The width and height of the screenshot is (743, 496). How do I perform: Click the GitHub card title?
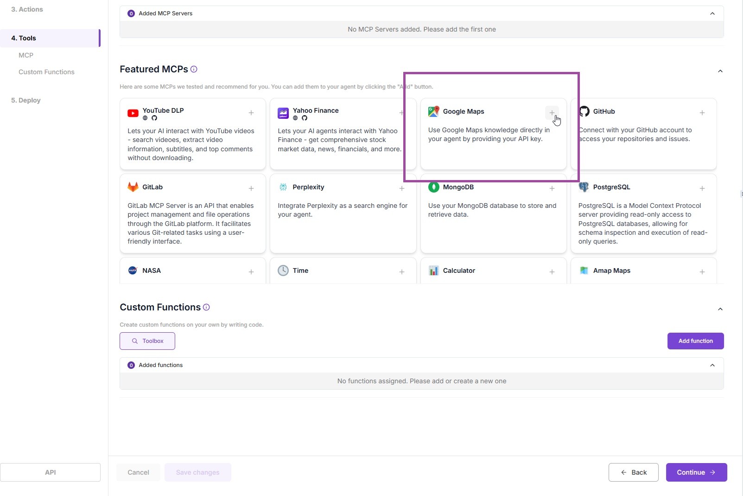(x=604, y=111)
